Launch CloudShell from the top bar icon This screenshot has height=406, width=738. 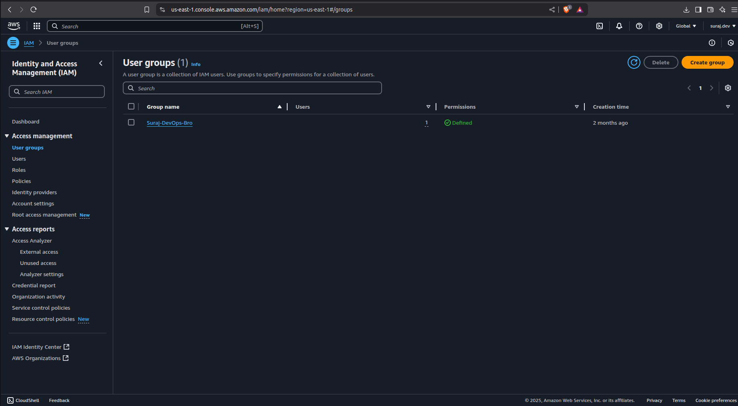pos(600,26)
